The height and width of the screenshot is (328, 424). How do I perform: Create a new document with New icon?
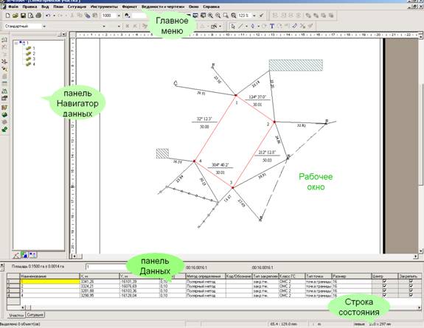point(7,15)
